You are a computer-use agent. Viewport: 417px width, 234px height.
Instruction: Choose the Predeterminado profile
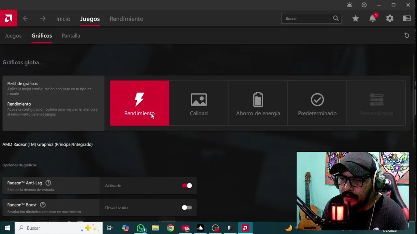[x=317, y=103]
